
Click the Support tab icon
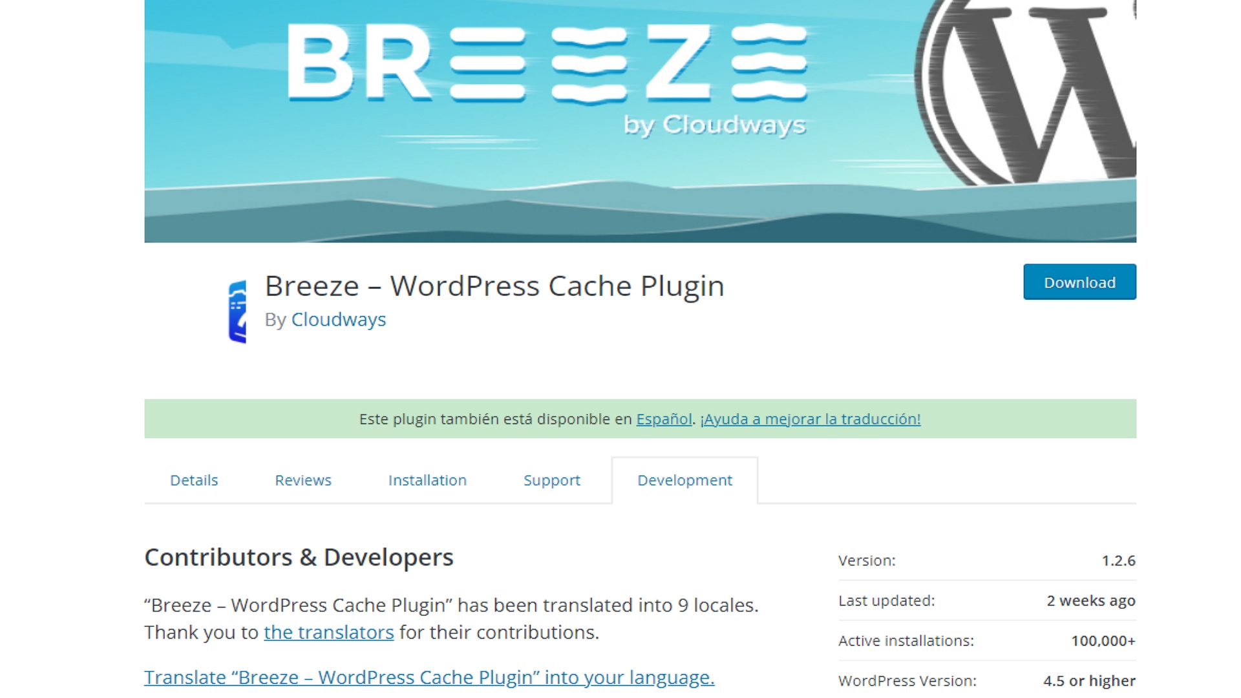(553, 480)
